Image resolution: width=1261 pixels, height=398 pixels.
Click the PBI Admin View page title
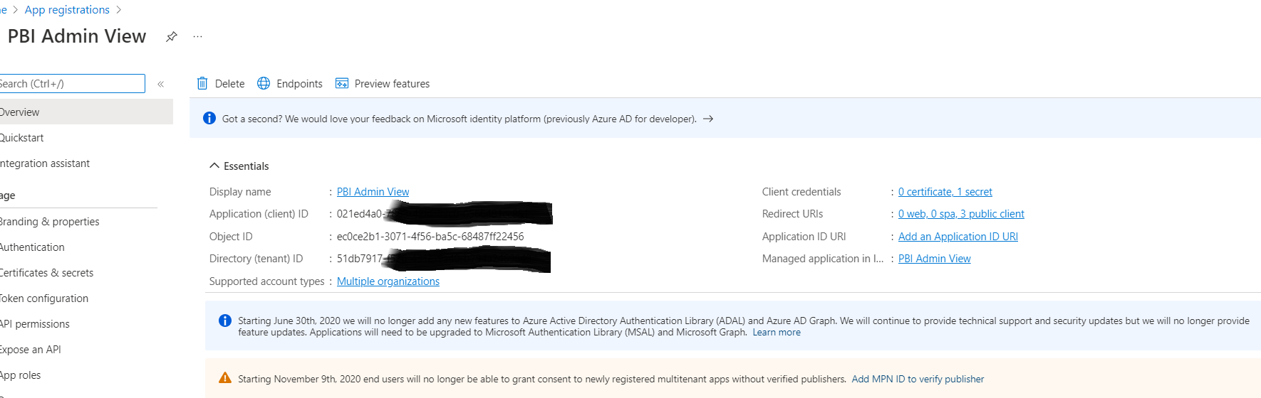77,36
